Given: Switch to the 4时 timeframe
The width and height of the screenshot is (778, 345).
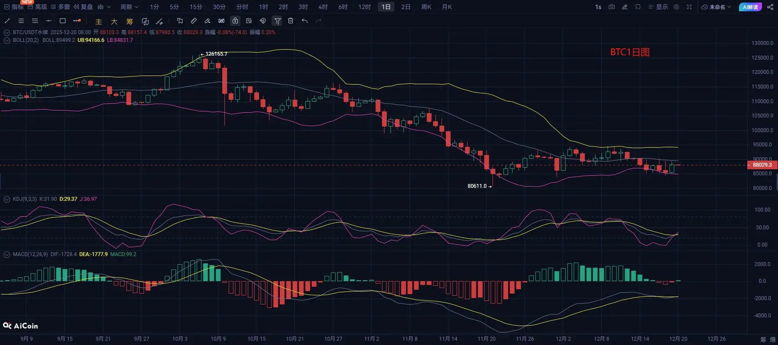Looking at the screenshot, I should point(323,7).
